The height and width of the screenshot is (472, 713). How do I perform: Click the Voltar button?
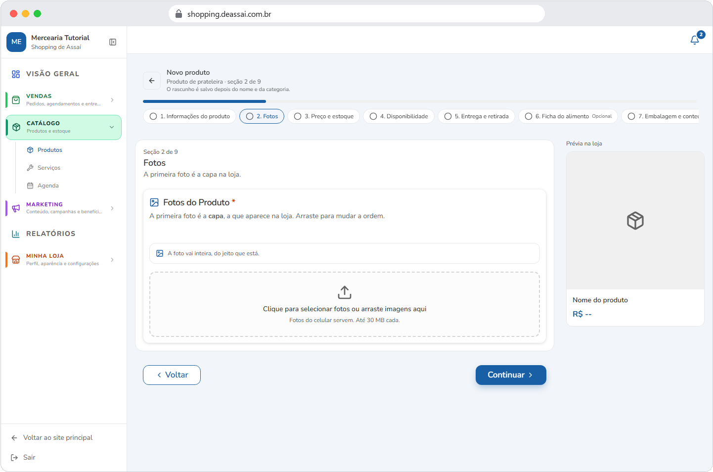coord(172,375)
